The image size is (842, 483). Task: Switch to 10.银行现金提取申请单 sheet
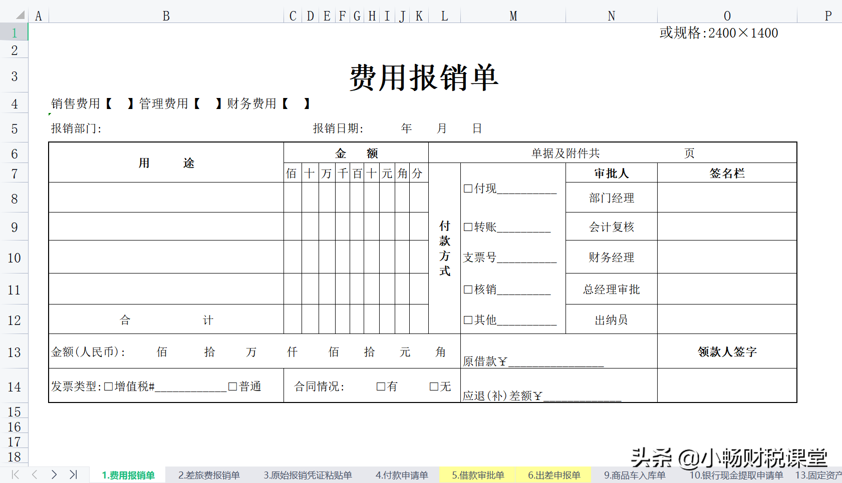pyautogui.click(x=736, y=475)
